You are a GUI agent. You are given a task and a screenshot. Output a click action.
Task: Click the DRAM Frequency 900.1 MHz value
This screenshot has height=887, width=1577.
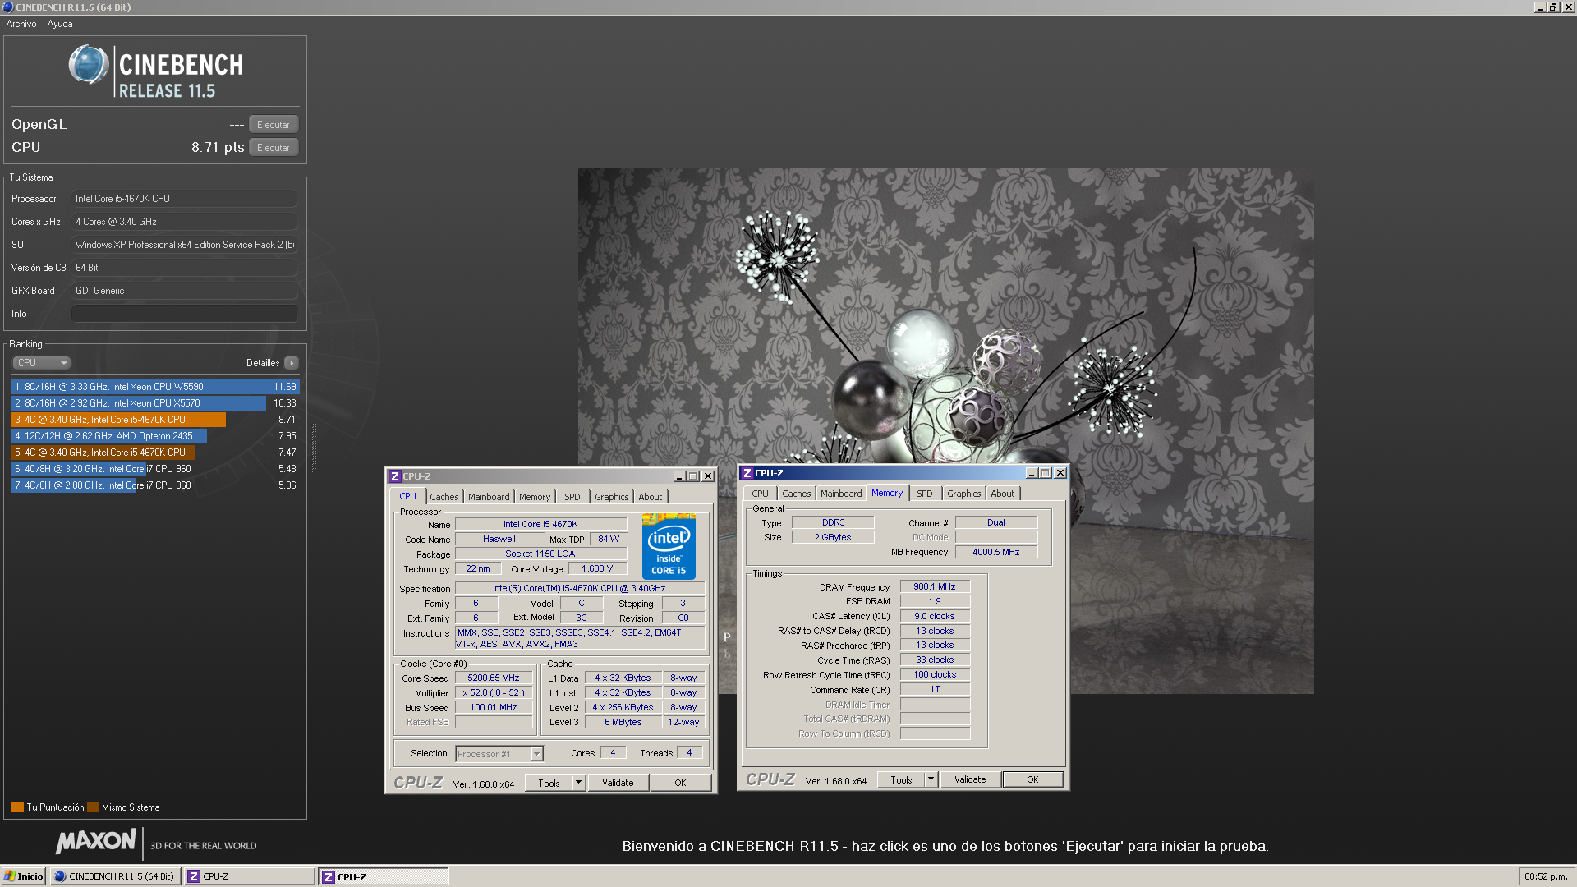point(935,586)
